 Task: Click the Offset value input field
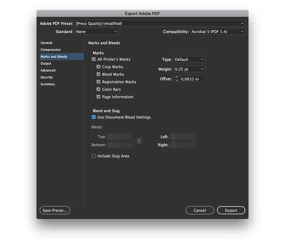click(192, 79)
